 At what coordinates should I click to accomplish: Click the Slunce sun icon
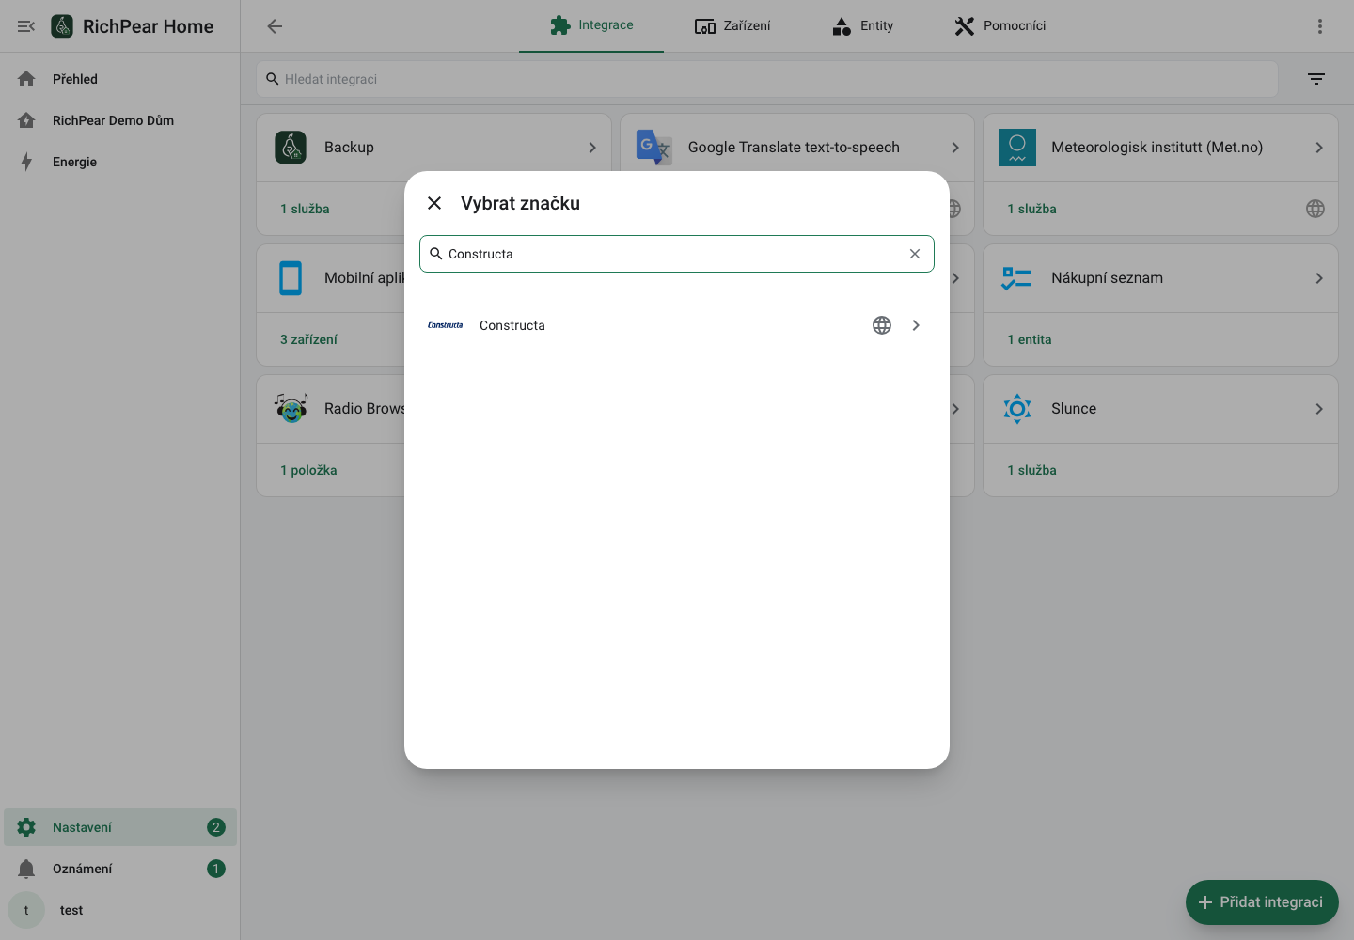point(1017,409)
